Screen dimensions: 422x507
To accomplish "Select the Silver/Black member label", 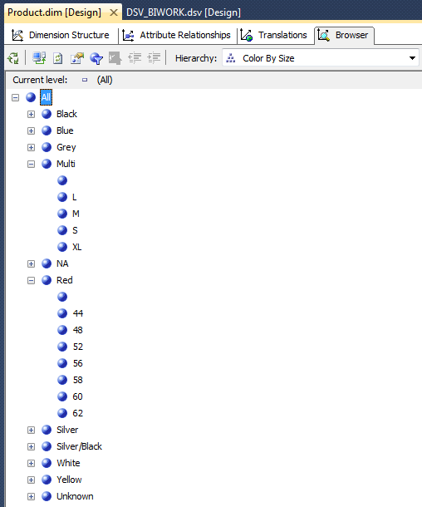I will pos(79,446).
